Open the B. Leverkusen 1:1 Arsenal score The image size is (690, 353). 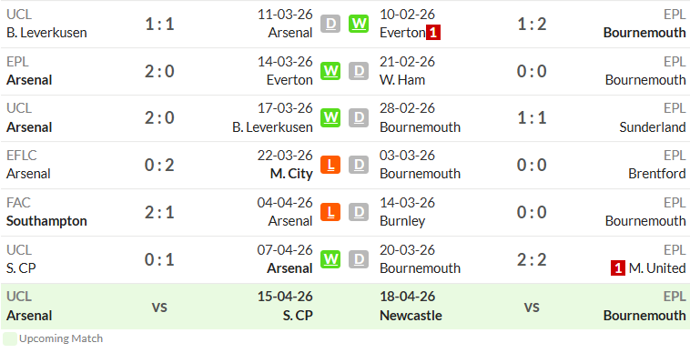pos(159,24)
